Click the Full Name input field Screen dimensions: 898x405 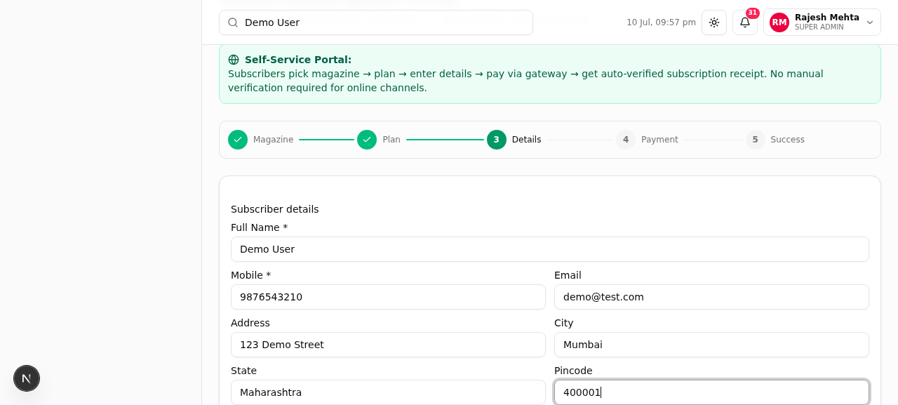click(550, 249)
